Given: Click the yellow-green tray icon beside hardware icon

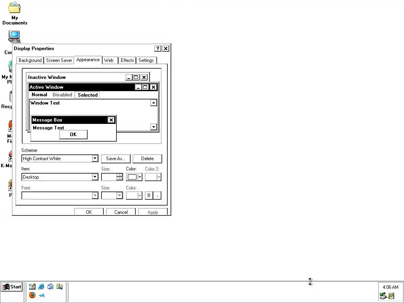Looking at the screenshot, I should click(x=391, y=296).
